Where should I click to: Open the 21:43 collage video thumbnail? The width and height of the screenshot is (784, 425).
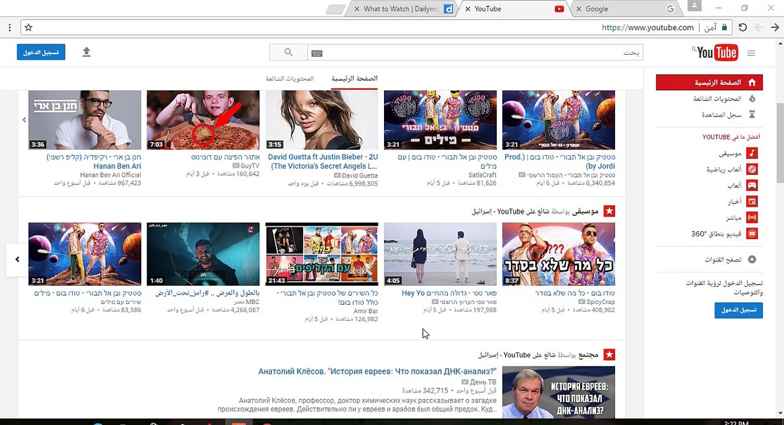[322, 254]
